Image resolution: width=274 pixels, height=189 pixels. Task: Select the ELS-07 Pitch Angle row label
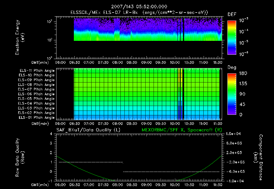[x=36, y=89]
